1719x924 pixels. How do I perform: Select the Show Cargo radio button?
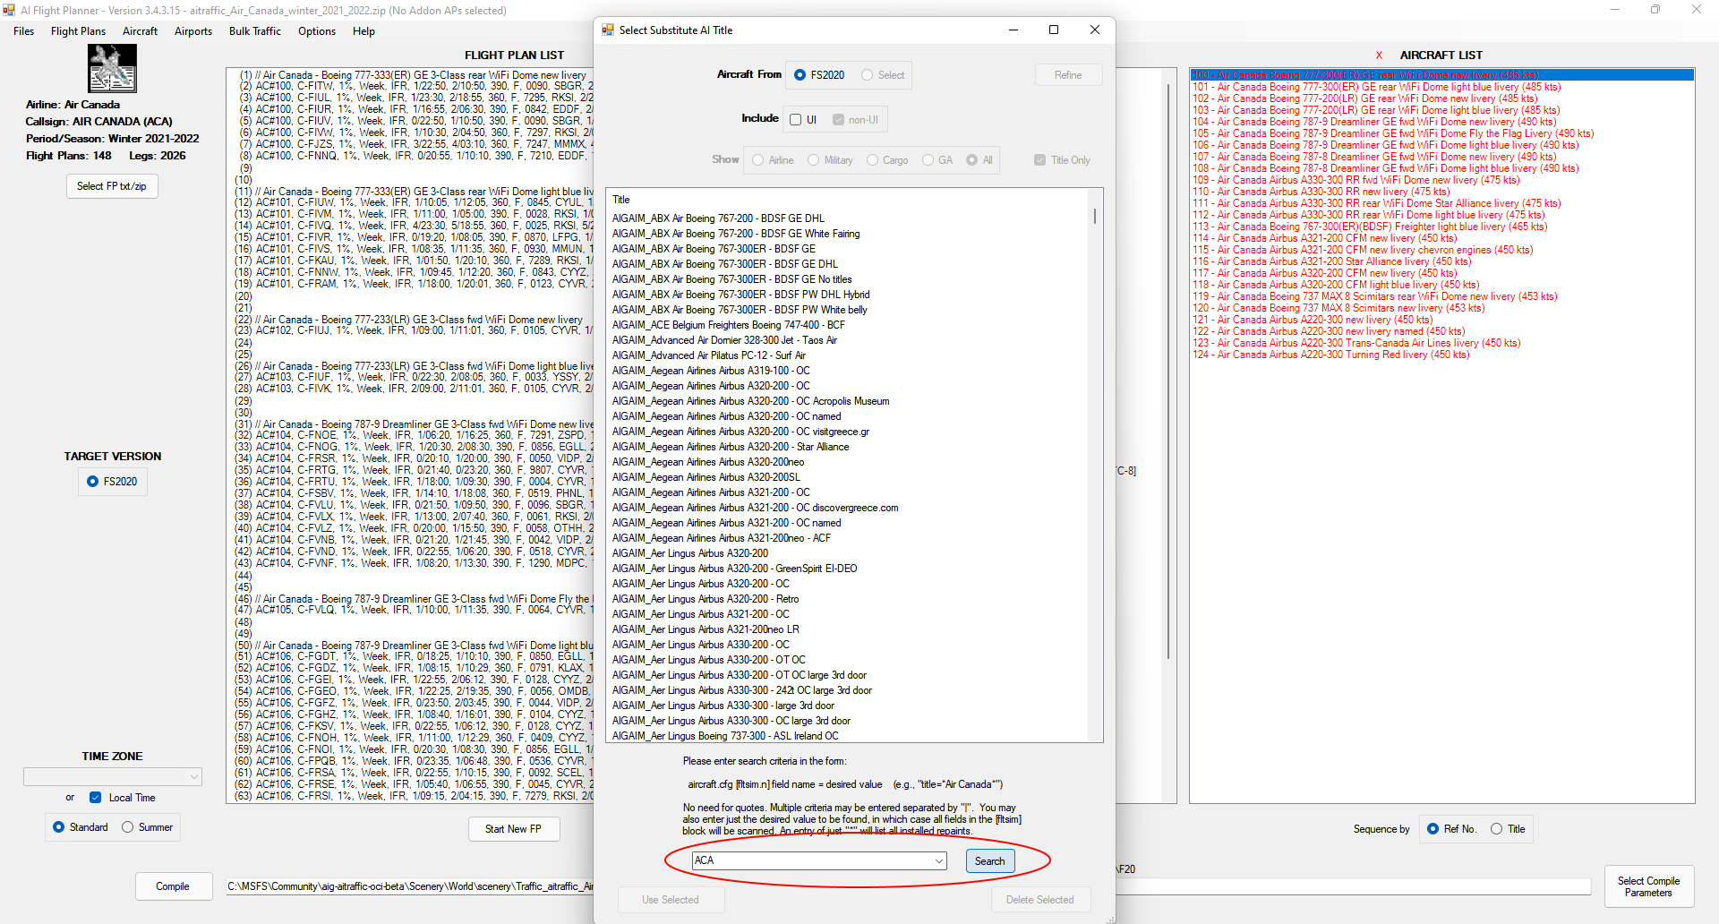(x=872, y=160)
